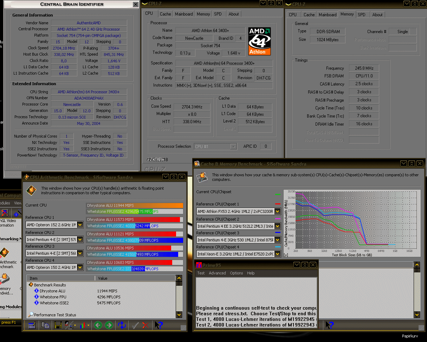Click scroll down arrow in Cache & Memory results
Image resolution: width=427 pixels, height=342 pixels.
pos(417,315)
